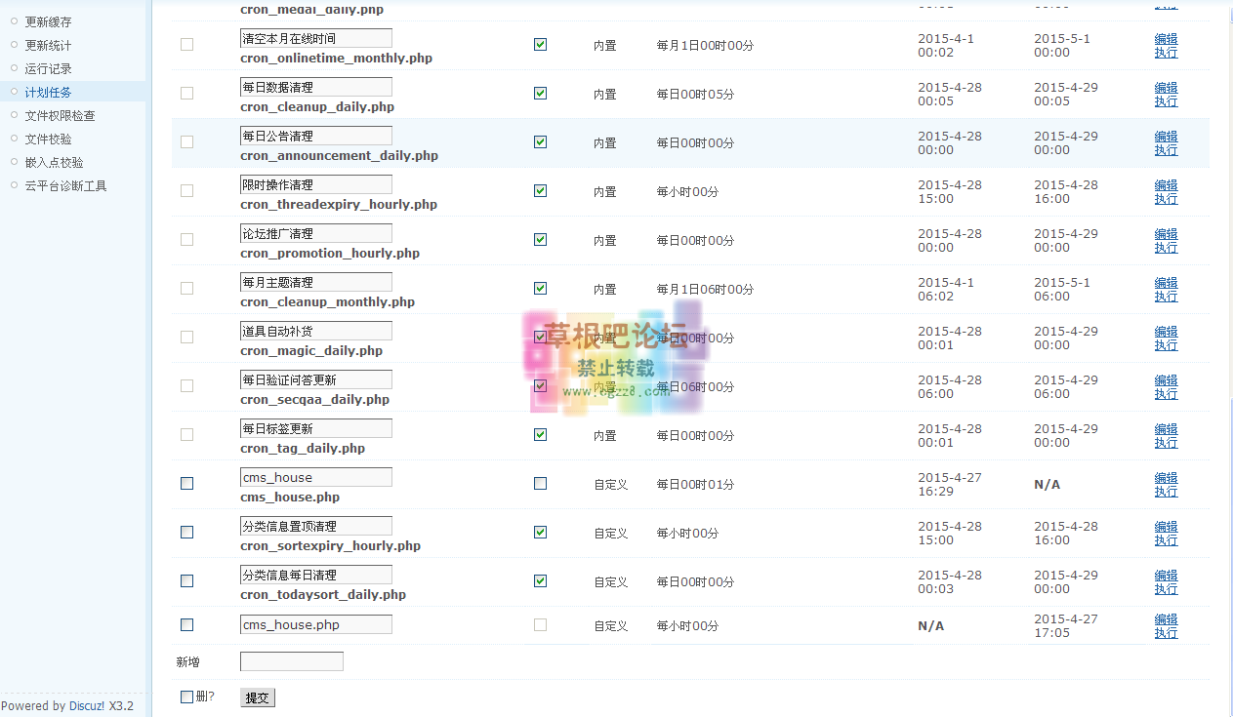Disable the 每日数据清理 enabled checkbox
The height and width of the screenshot is (717, 1233).
540,93
